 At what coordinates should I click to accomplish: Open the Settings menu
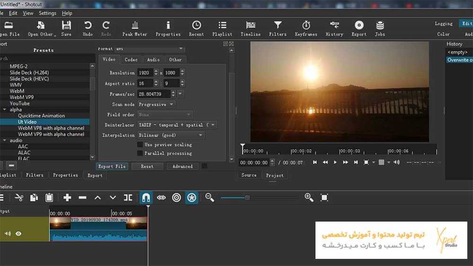[47, 13]
